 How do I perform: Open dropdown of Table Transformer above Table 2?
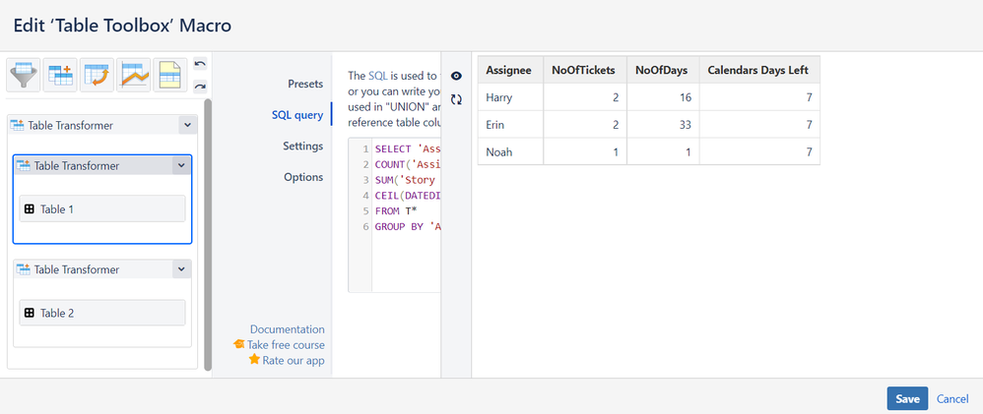[179, 269]
